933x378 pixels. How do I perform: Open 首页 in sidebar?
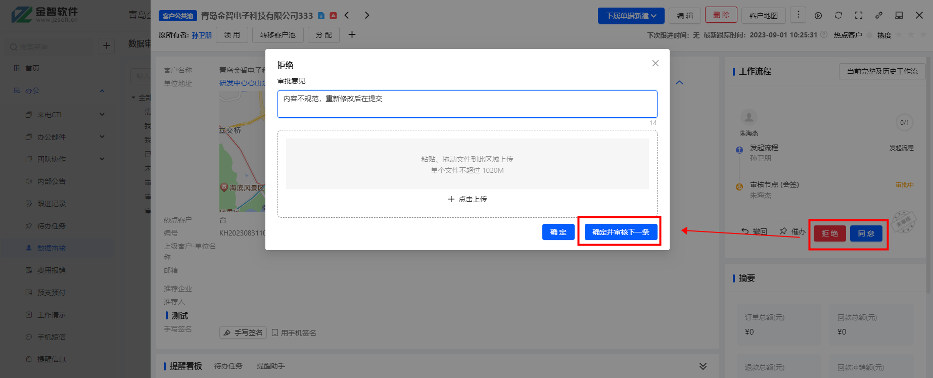click(x=32, y=68)
